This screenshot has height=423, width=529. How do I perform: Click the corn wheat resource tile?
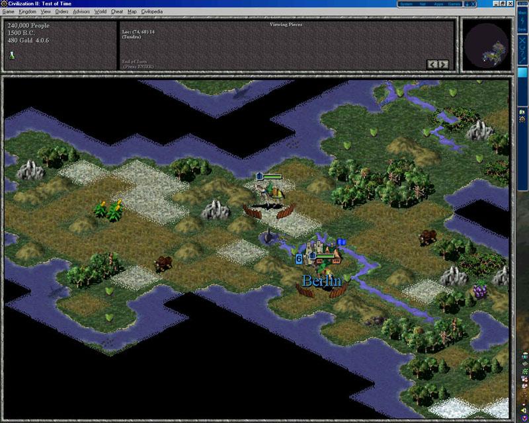(x=108, y=211)
